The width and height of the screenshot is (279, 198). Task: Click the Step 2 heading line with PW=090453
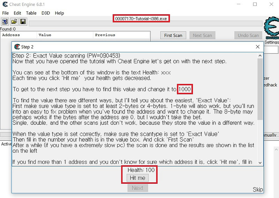click(66, 56)
